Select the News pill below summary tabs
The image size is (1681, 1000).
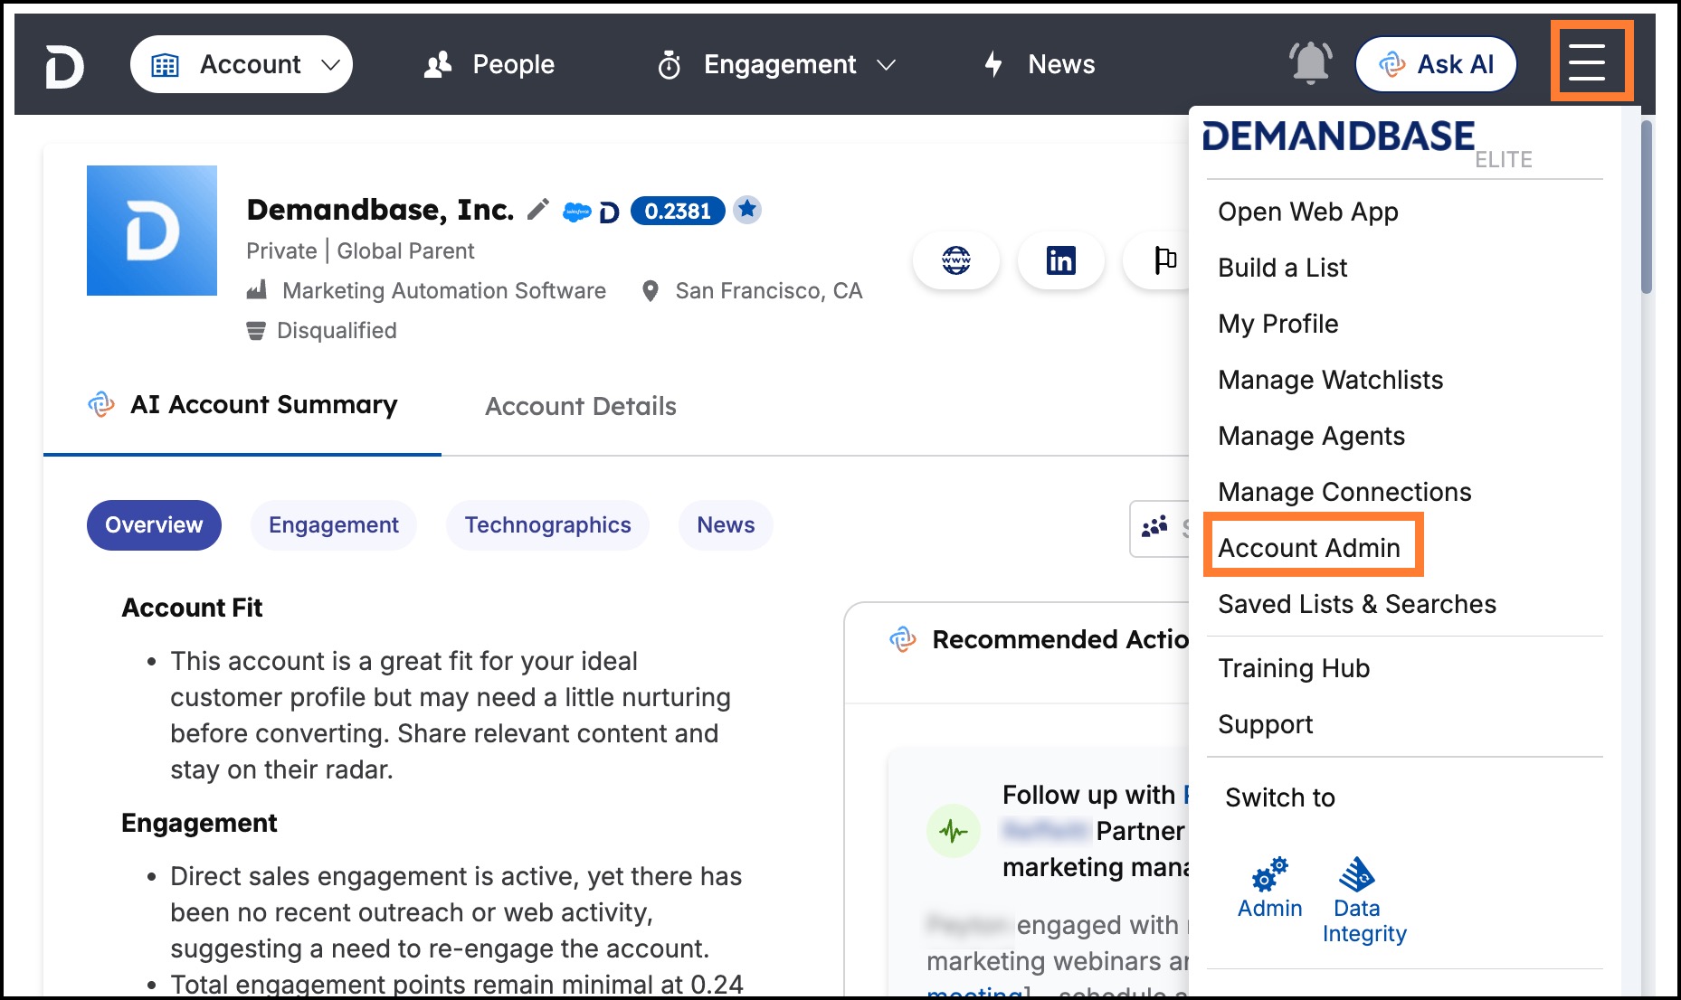coord(726,525)
